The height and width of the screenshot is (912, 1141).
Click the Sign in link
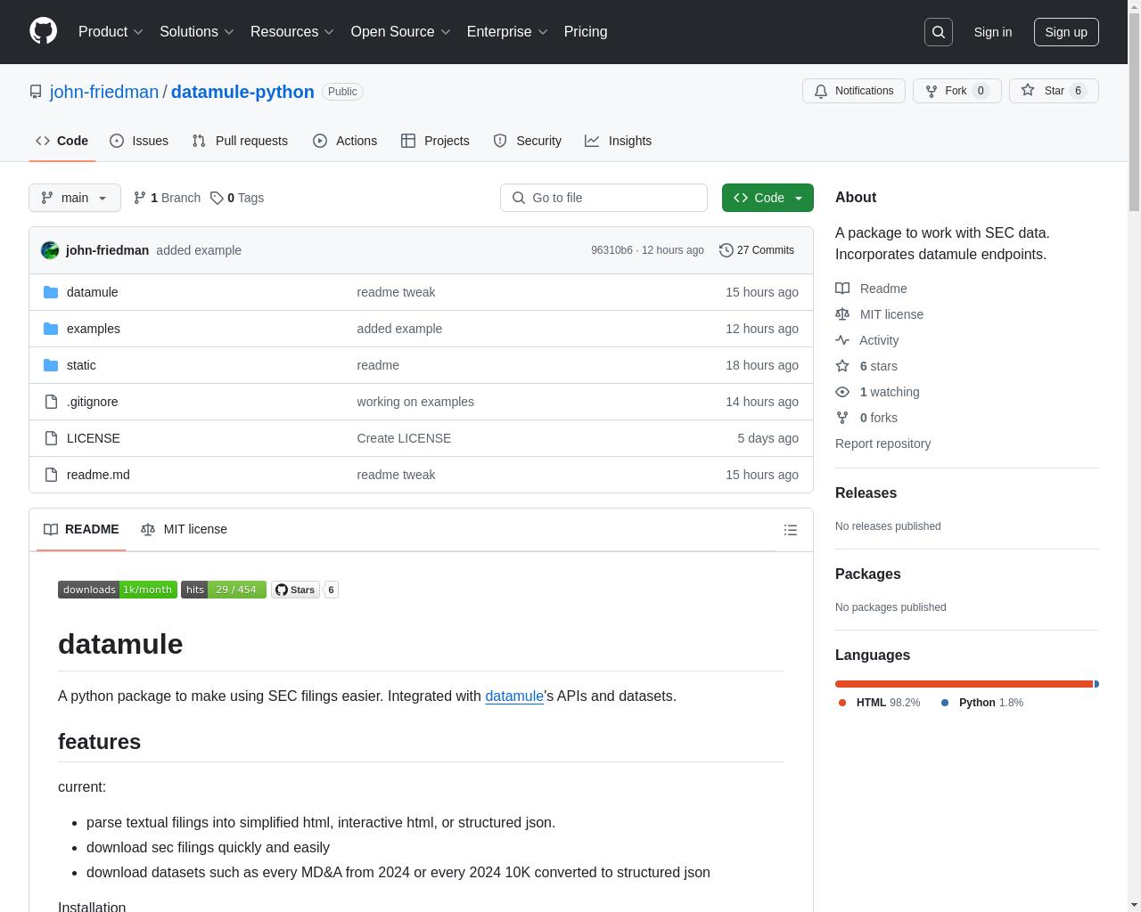pyautogui.click(x=993, y=32)
